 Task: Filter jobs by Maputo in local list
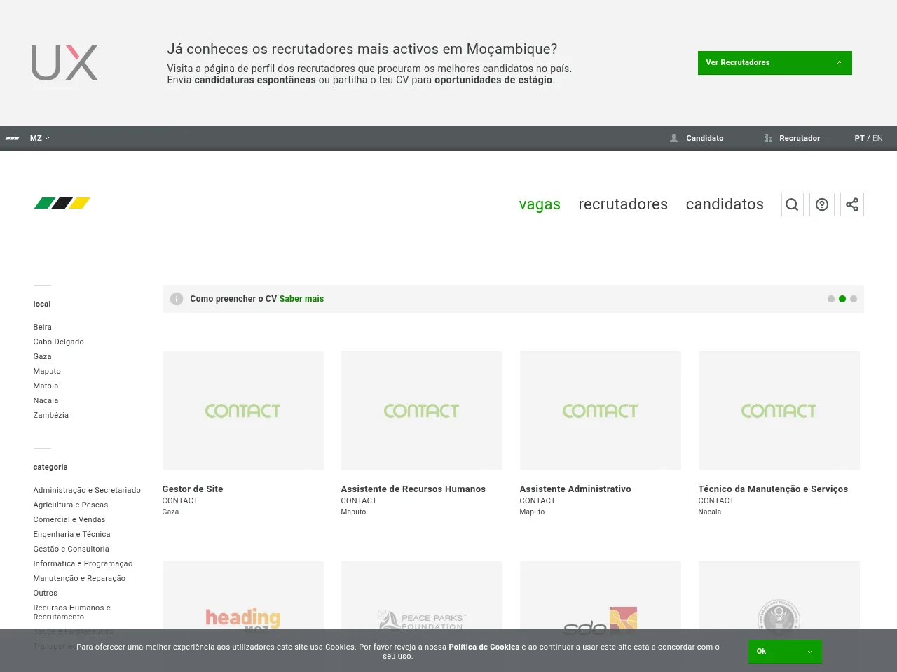click(47, 372)
